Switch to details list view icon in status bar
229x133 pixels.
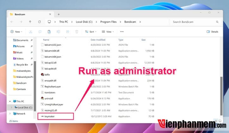[216, 121]
